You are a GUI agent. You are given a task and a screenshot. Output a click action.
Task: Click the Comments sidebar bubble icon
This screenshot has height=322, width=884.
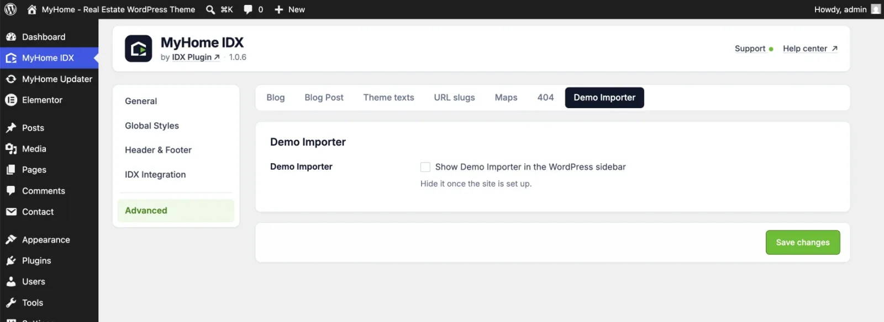[x=11, y=191]
